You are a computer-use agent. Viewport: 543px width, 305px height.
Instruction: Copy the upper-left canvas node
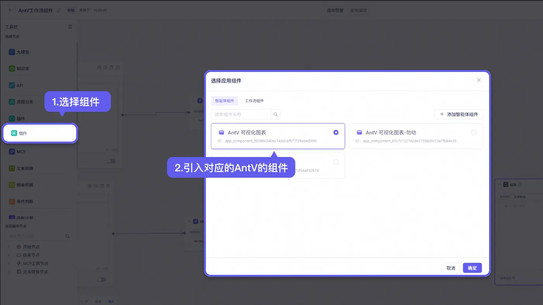click(x=111, y=67)
